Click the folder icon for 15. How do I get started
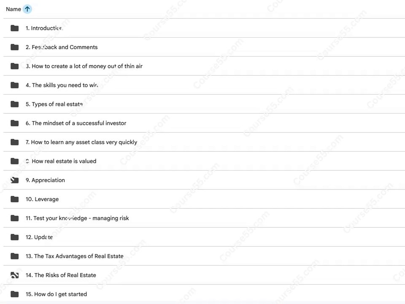 coord(14,294)
